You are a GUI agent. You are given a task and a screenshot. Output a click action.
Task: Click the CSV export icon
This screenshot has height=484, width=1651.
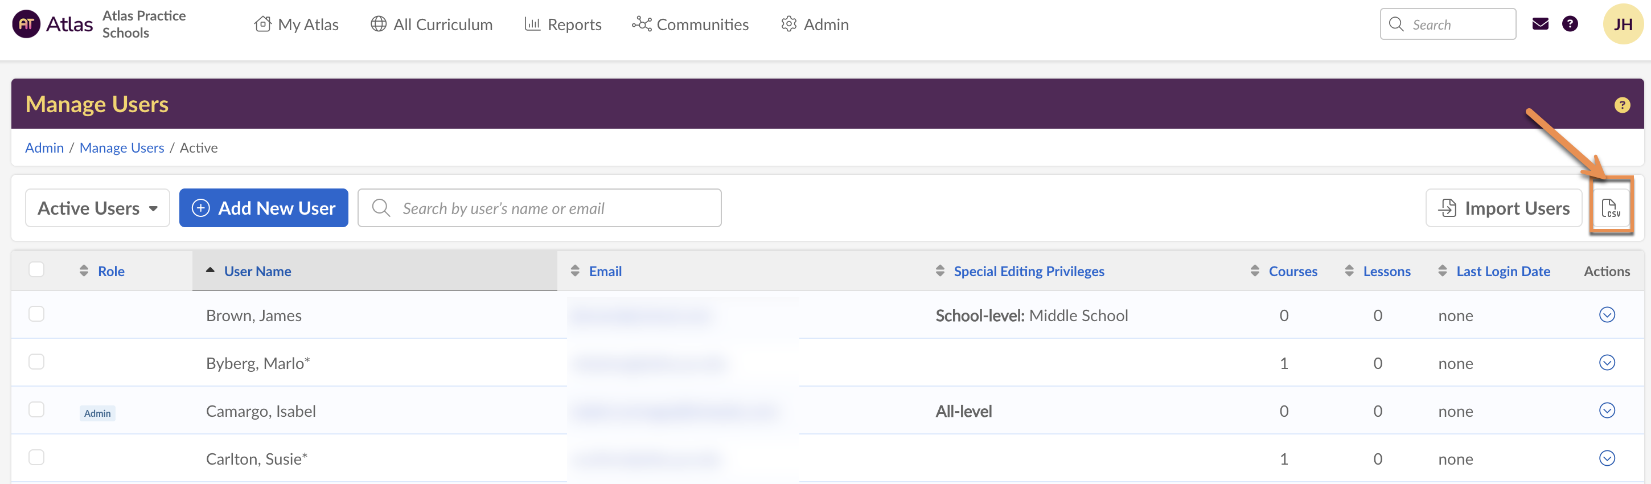pyautogui.click(x=1610, y=208)
